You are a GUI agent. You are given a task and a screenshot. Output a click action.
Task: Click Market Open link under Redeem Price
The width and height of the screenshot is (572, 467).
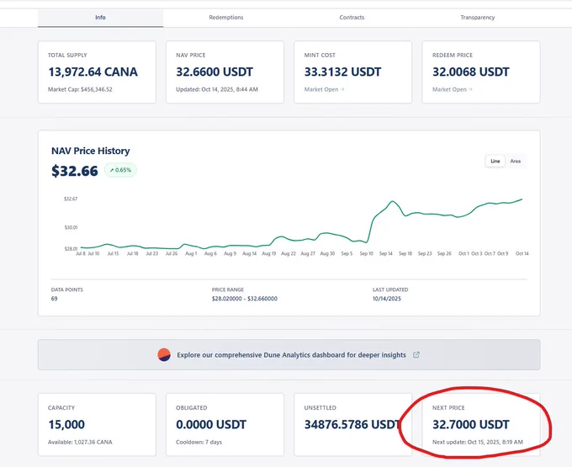449,89
